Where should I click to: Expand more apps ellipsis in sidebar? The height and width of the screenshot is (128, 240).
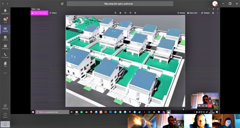coord(5,73)
